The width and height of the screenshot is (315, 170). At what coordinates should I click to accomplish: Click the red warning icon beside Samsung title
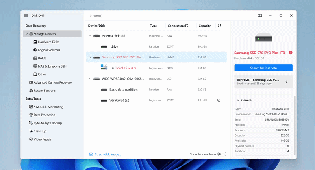(291, 53)
